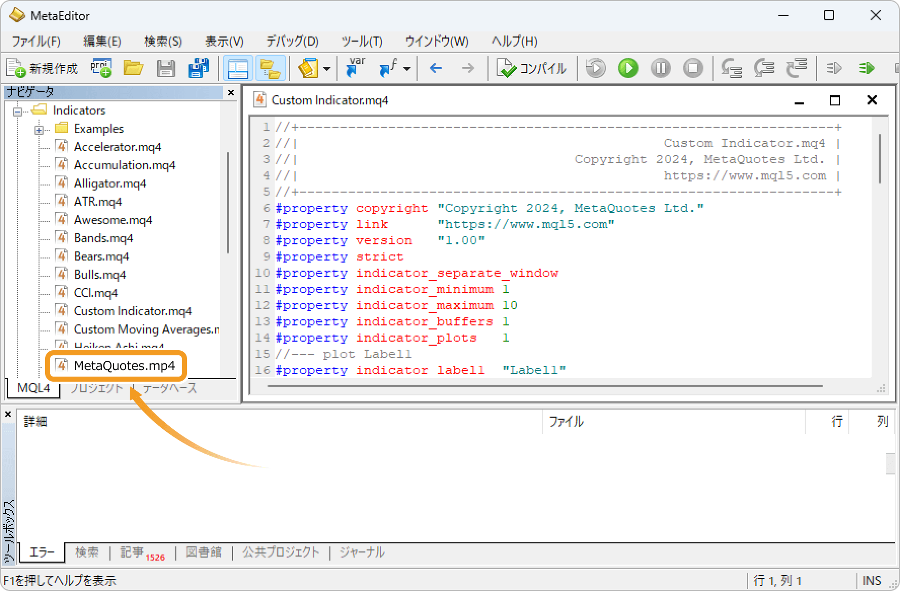Click the save all files icon
Image resolution: width=900 pixels, height=591 pixels.
click(x=198, y=68)
